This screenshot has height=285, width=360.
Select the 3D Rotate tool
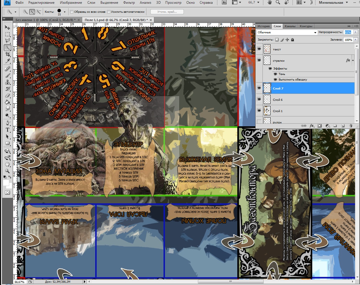tap(8, 151)
